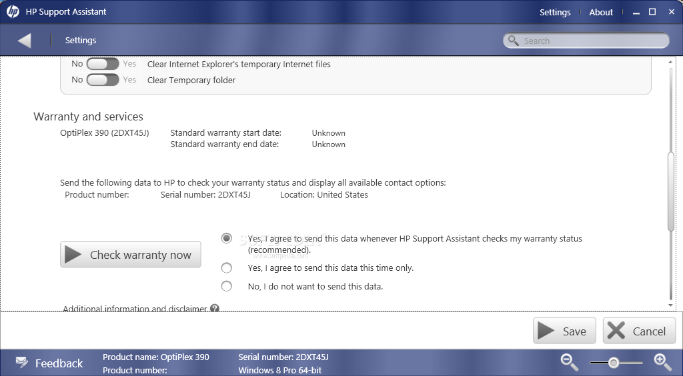Image resolution: width=683 pixels, height=376 pixels.
Task: Click Standard warranty start date label
Action: pyautogui.click(x=225, y=132)
